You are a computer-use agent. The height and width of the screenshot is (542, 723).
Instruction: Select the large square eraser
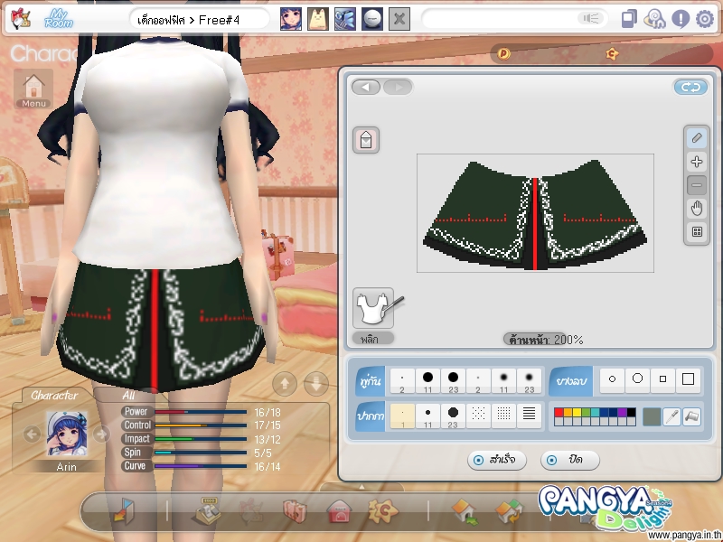[688, 379]
